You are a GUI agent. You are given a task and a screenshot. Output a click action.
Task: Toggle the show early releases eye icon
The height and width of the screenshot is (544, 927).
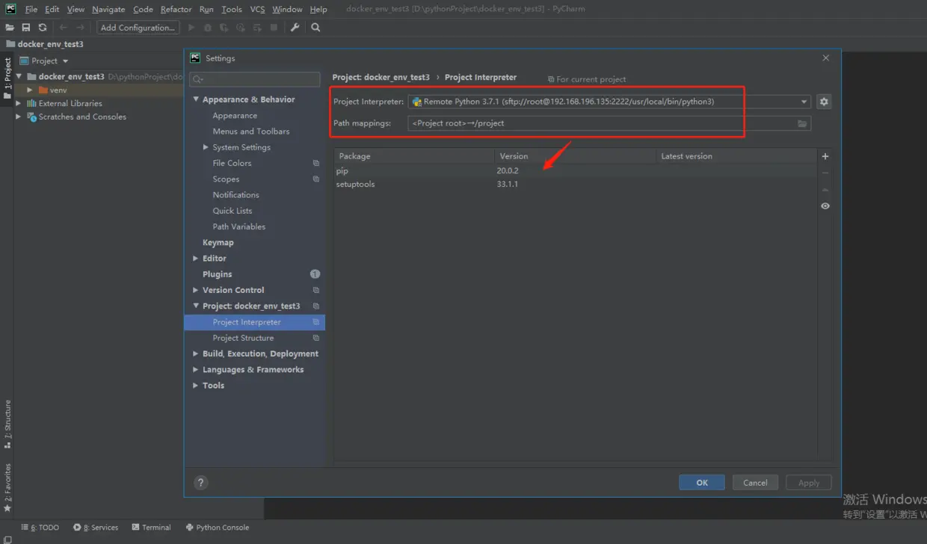pyautogui.click(x=825, y=205)
